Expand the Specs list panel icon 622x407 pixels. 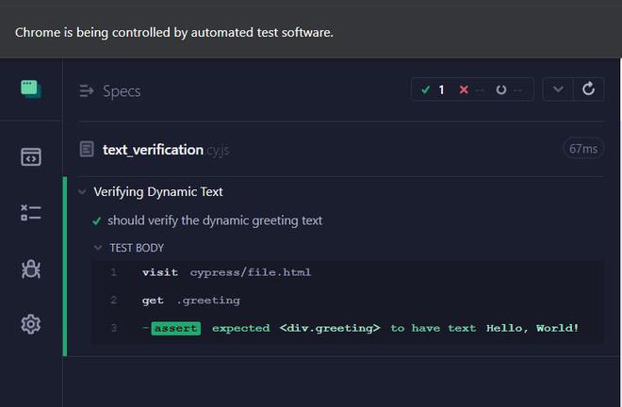click(x=88, y=90)
